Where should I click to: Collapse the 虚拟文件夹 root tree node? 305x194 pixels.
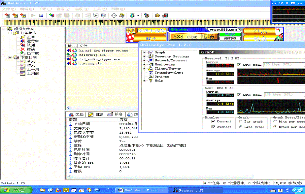4,29
